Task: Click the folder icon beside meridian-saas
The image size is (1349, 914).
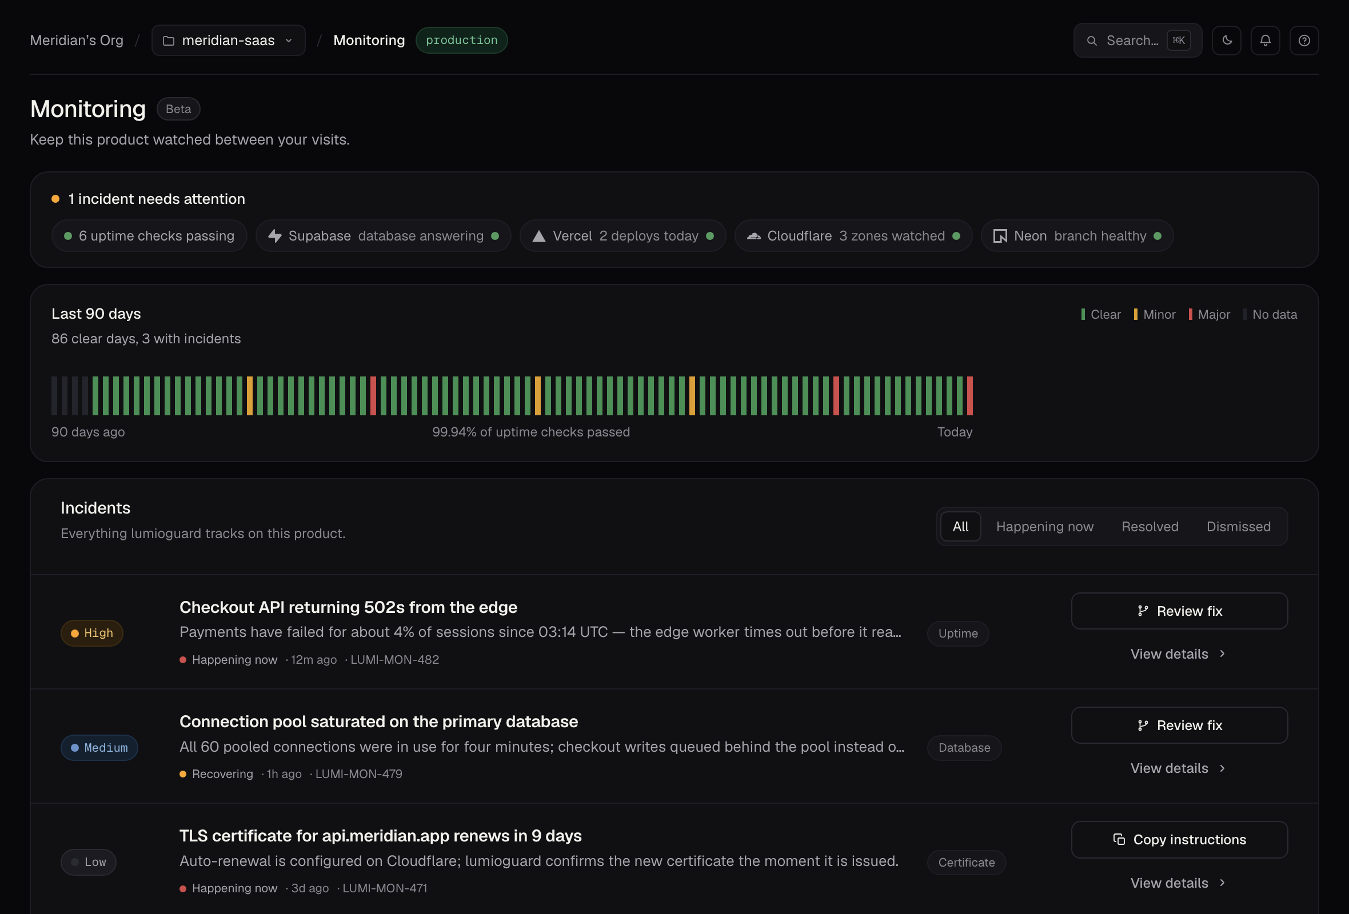Action: coord(168,41)
